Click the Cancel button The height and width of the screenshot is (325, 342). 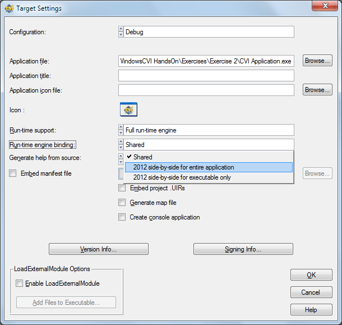click(311, 292)
